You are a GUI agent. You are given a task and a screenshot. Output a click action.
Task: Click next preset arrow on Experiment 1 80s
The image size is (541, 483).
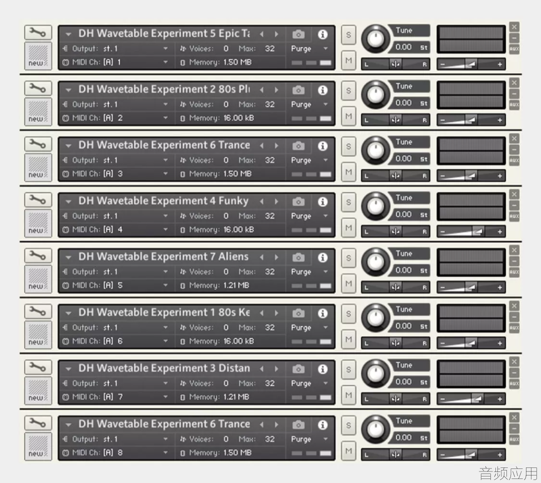pyautogui.click(x=277, y=313)
